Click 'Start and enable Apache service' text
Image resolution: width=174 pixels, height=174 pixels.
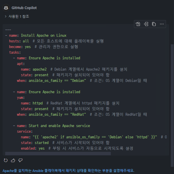point(59,126)
